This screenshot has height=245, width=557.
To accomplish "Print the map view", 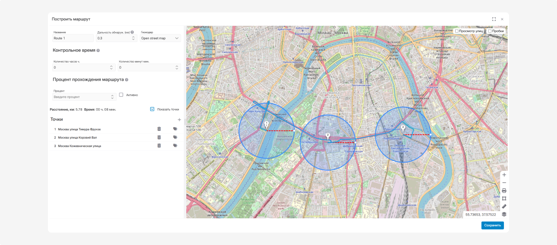I will 504,191.
